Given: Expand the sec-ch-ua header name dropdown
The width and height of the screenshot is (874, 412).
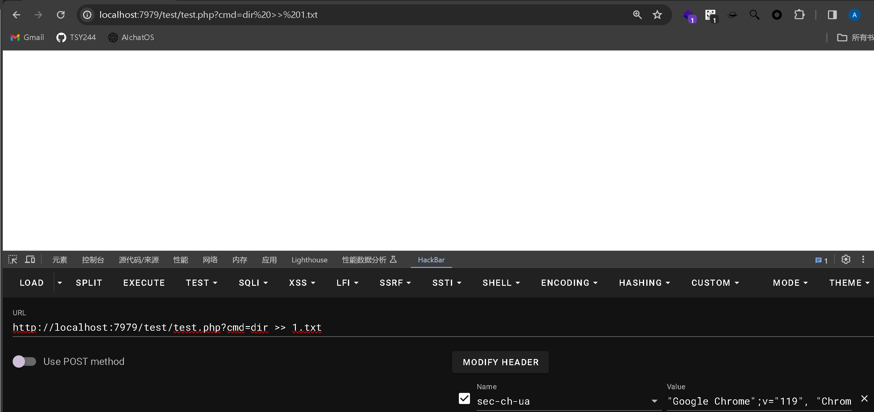Looking at the screenshot, I should (655, 402).
